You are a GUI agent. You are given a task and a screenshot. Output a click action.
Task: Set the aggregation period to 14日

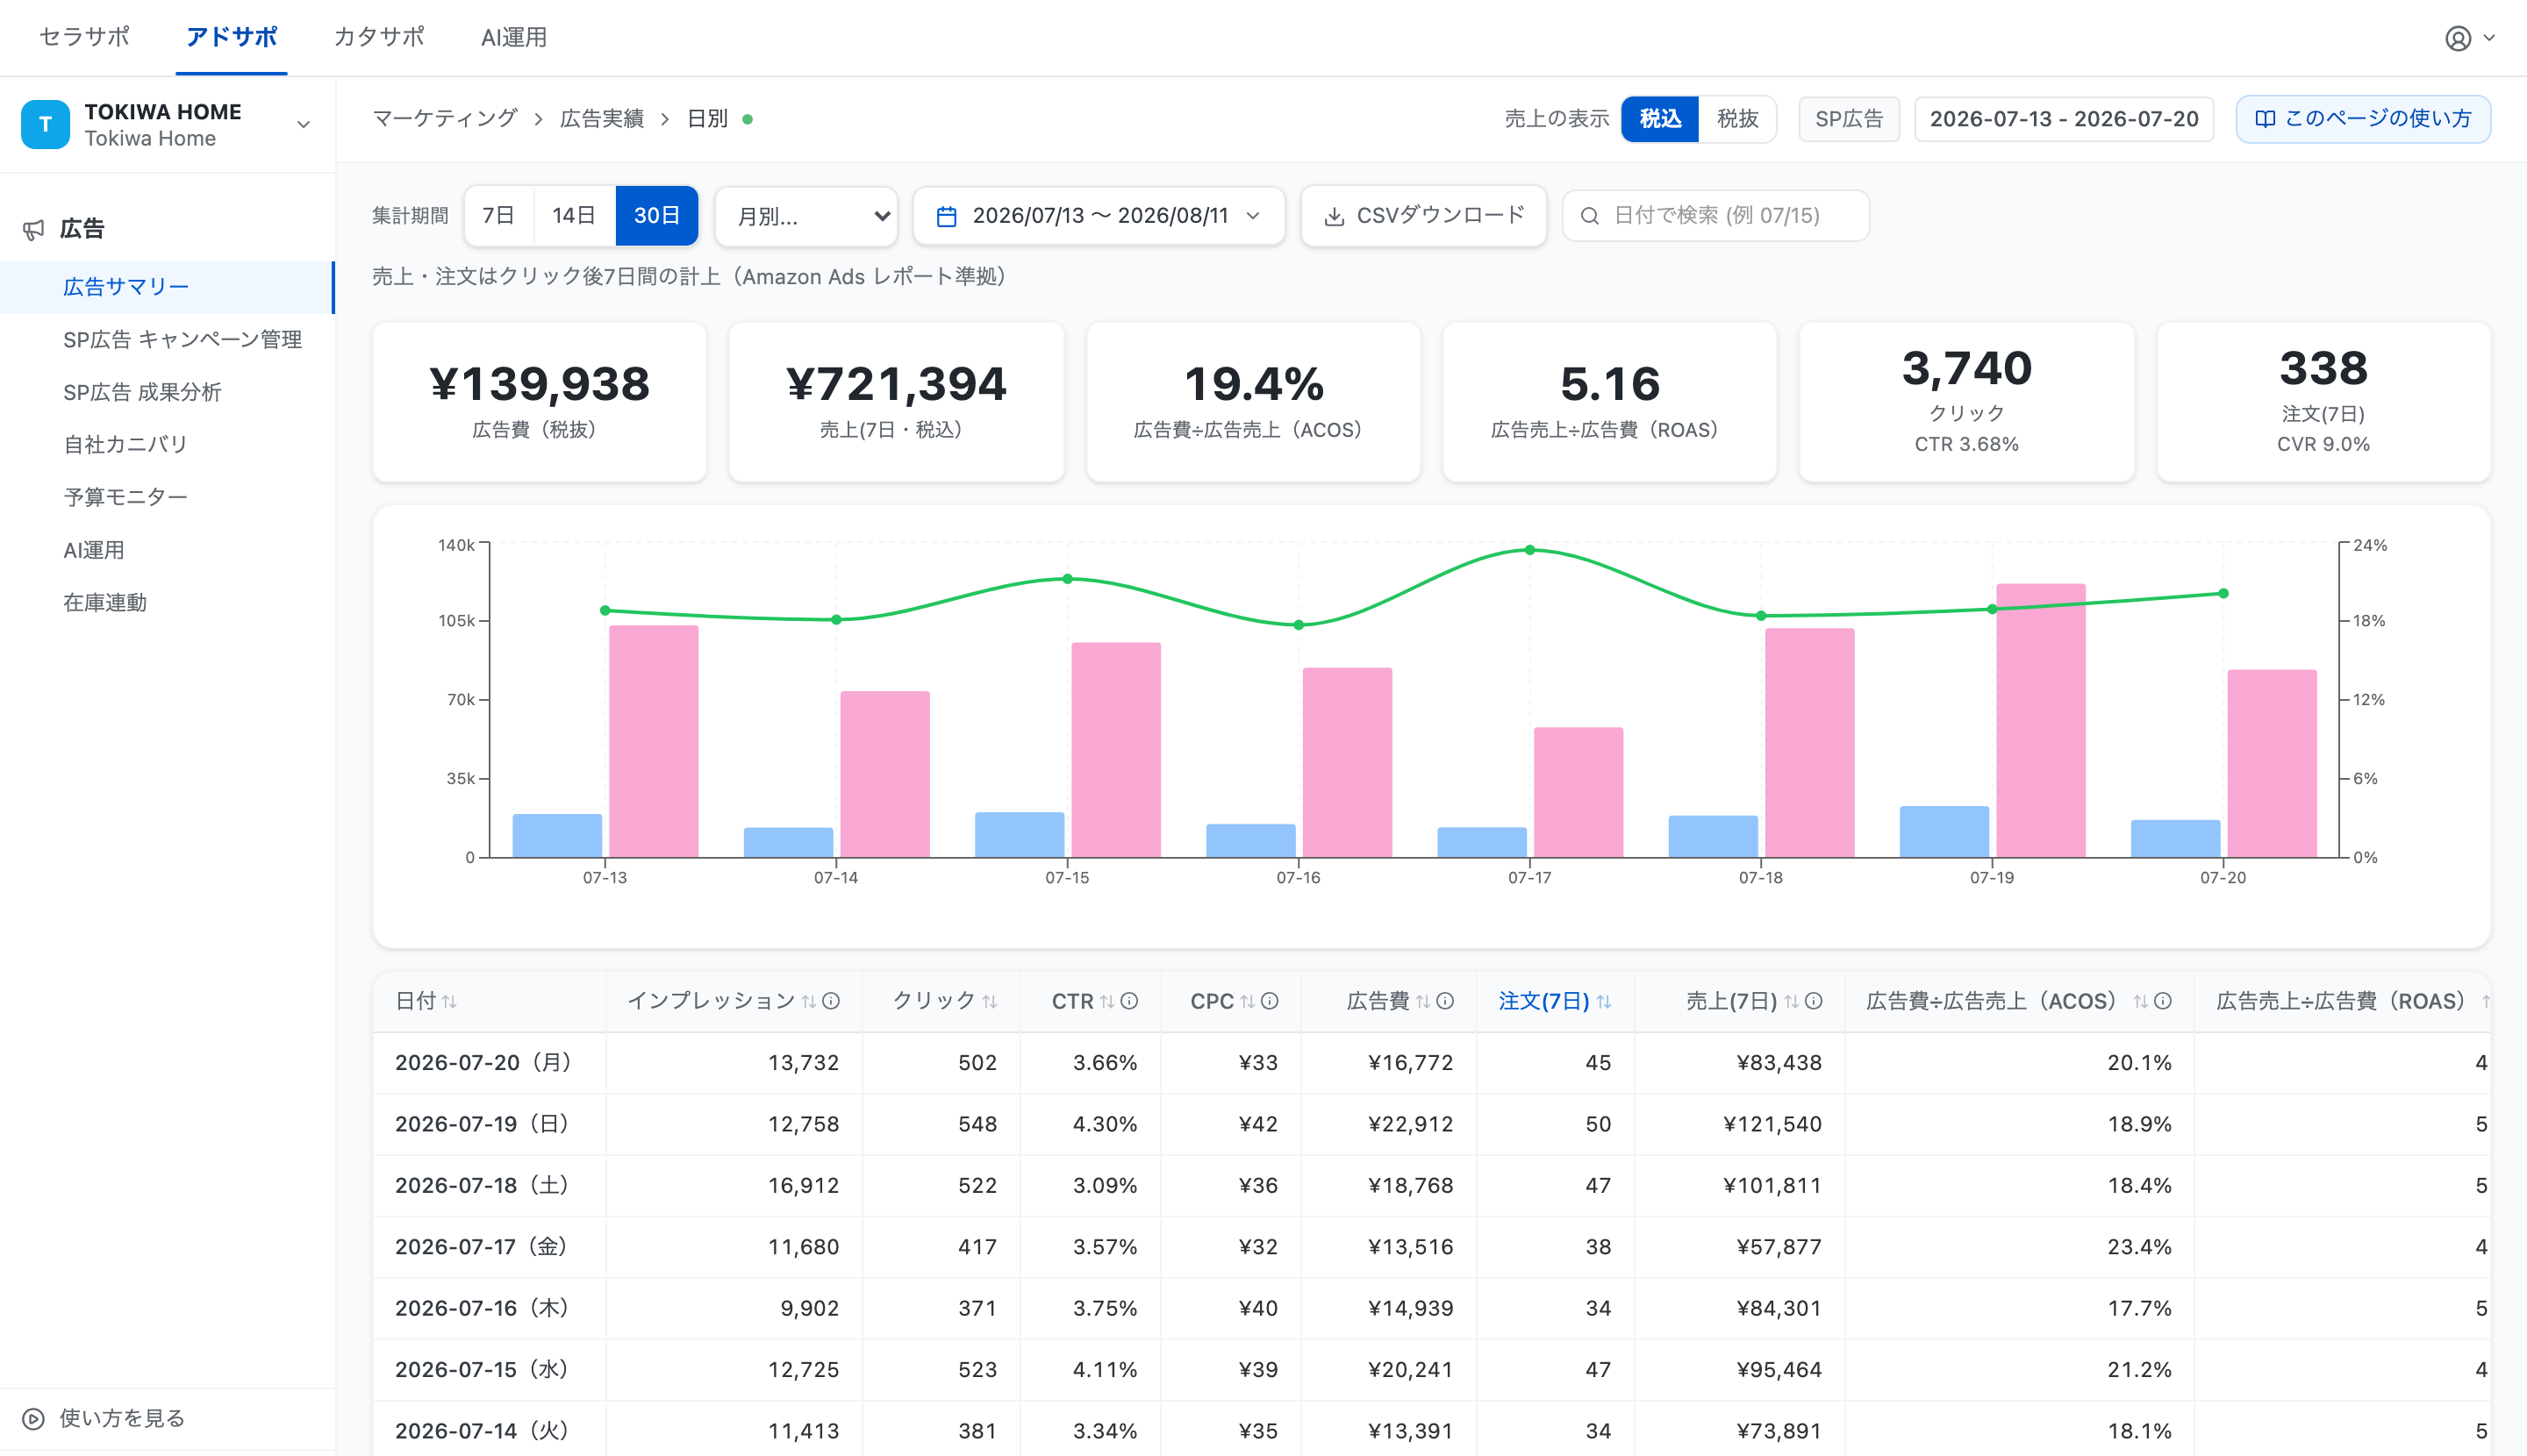coord(574,216)
